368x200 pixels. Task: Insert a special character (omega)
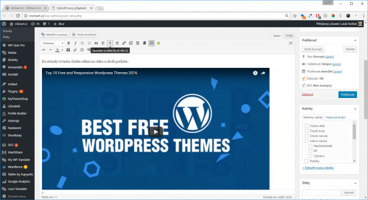coord(82,50)
